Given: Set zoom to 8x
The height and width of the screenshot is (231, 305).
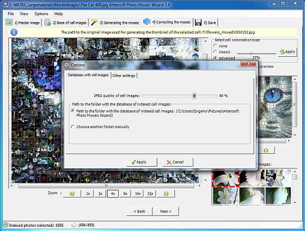Looking at the screenshot, I should click(x=125, y=193).
